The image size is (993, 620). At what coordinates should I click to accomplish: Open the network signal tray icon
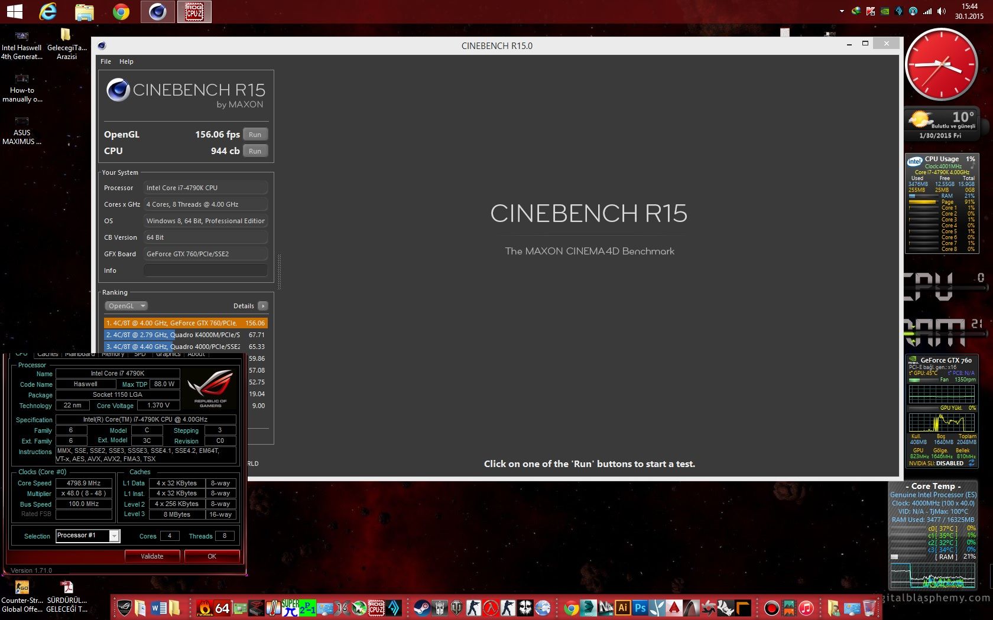point(927,11)
